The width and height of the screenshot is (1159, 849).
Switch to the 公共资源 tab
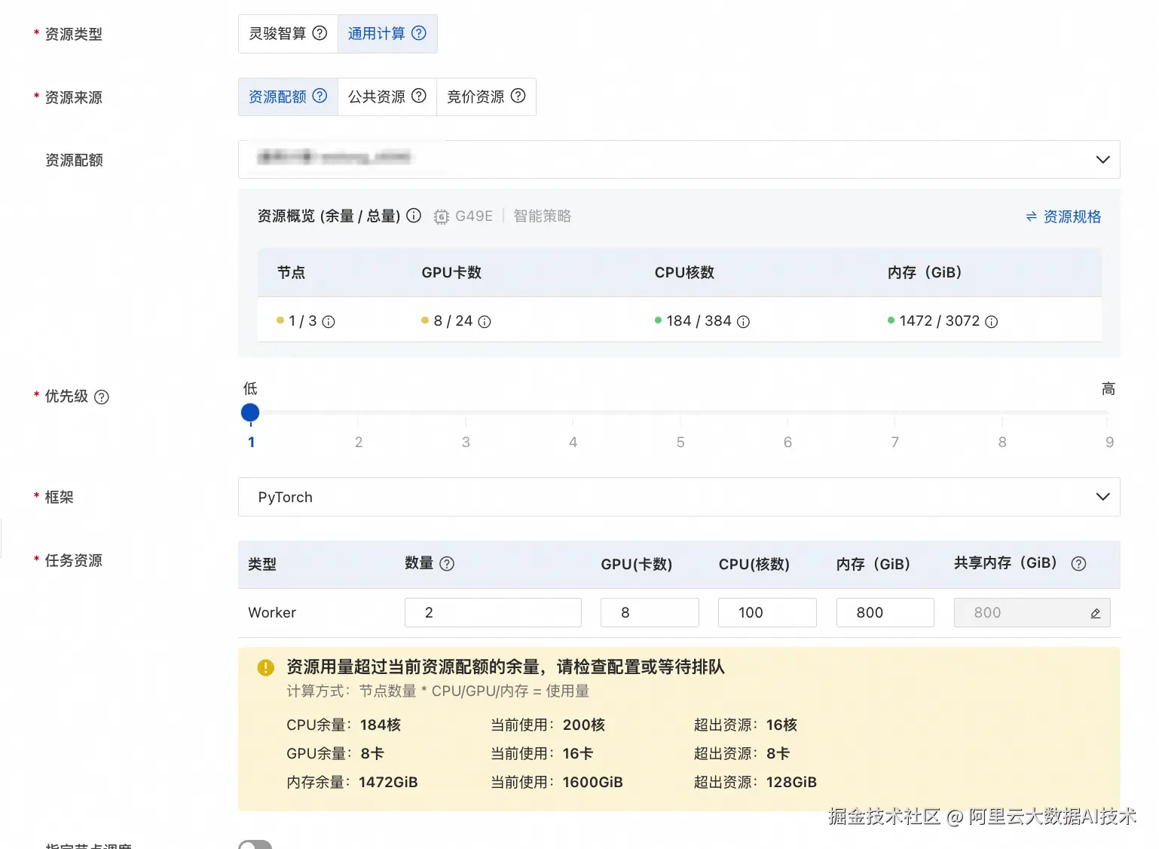tap(377, 97)
